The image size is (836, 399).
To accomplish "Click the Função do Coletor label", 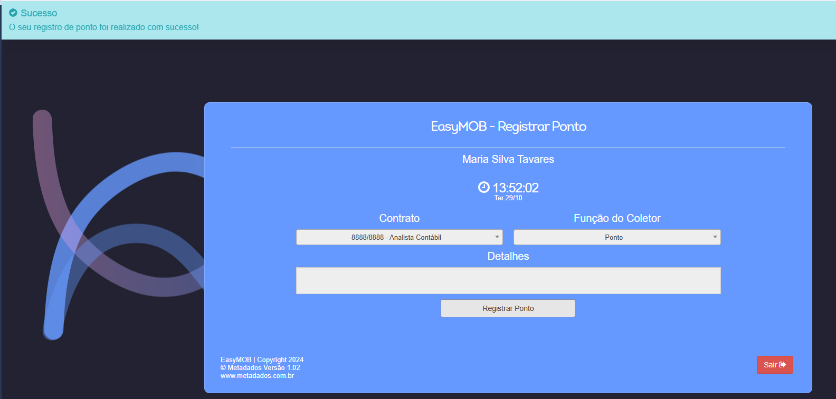I will point(617,218).
